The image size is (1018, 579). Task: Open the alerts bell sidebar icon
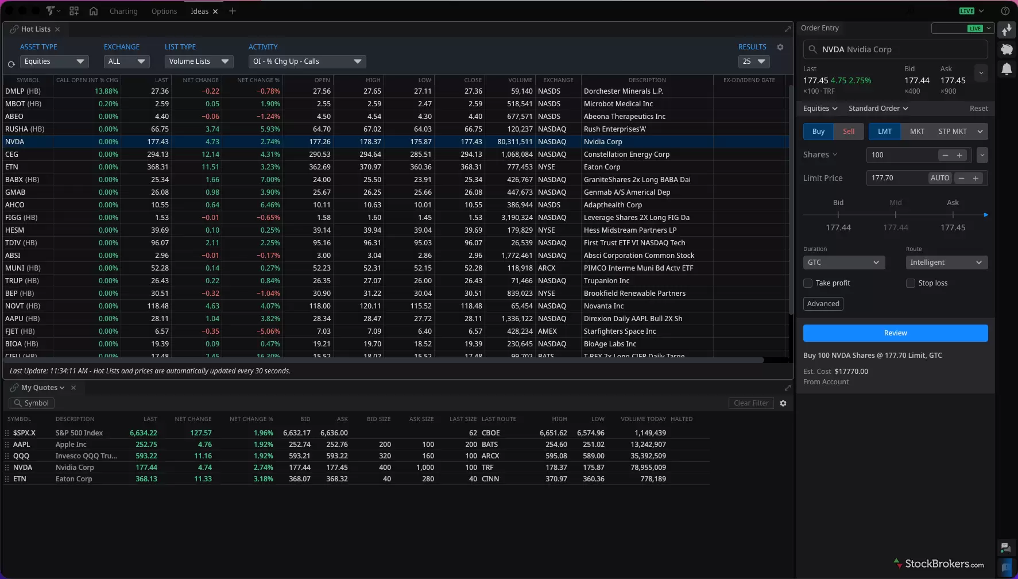(1007, 70)
